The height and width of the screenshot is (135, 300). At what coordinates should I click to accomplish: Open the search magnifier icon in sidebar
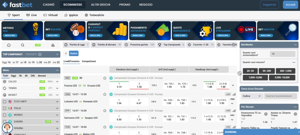22,45
